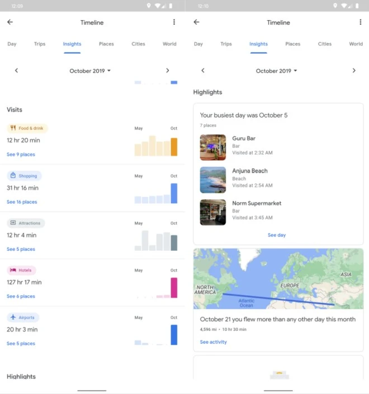Switch to Trips tab on right screen

click(x=226, y=44)
